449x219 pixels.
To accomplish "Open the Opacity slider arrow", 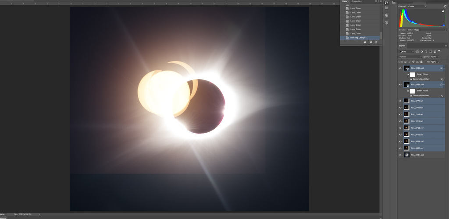I will pyautogui.click(x=438, y=57).
